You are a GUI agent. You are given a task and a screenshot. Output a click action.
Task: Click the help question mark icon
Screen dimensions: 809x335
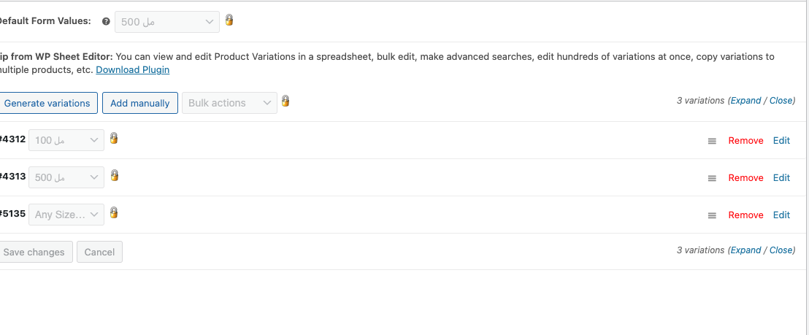[107, 22]
